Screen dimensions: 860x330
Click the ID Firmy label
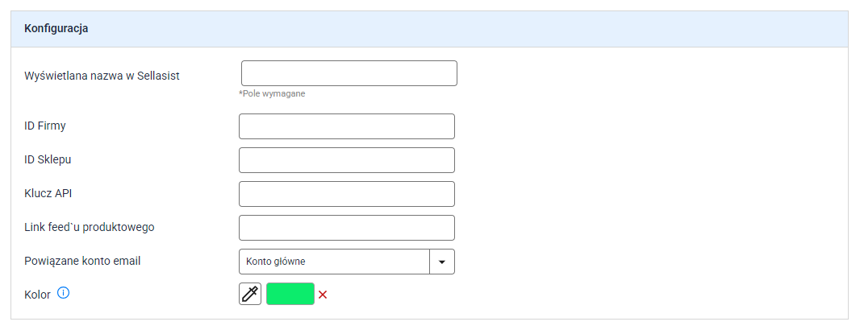tap(45, 126)
